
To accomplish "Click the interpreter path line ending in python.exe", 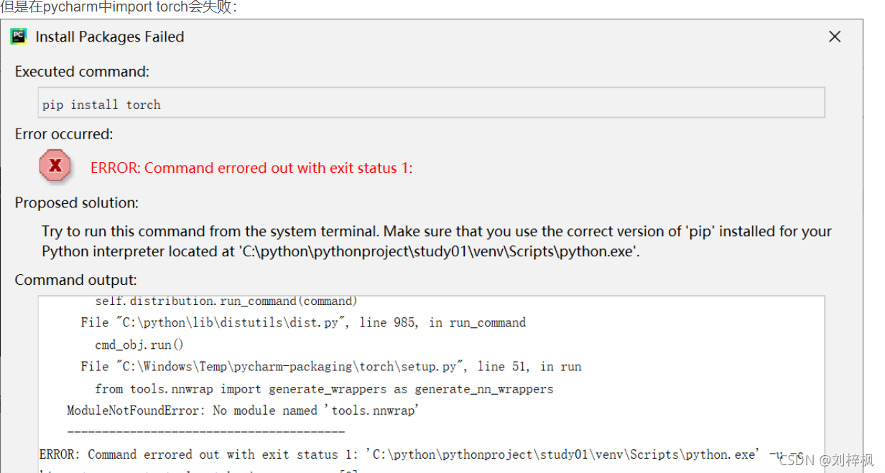I will [340, 251].
